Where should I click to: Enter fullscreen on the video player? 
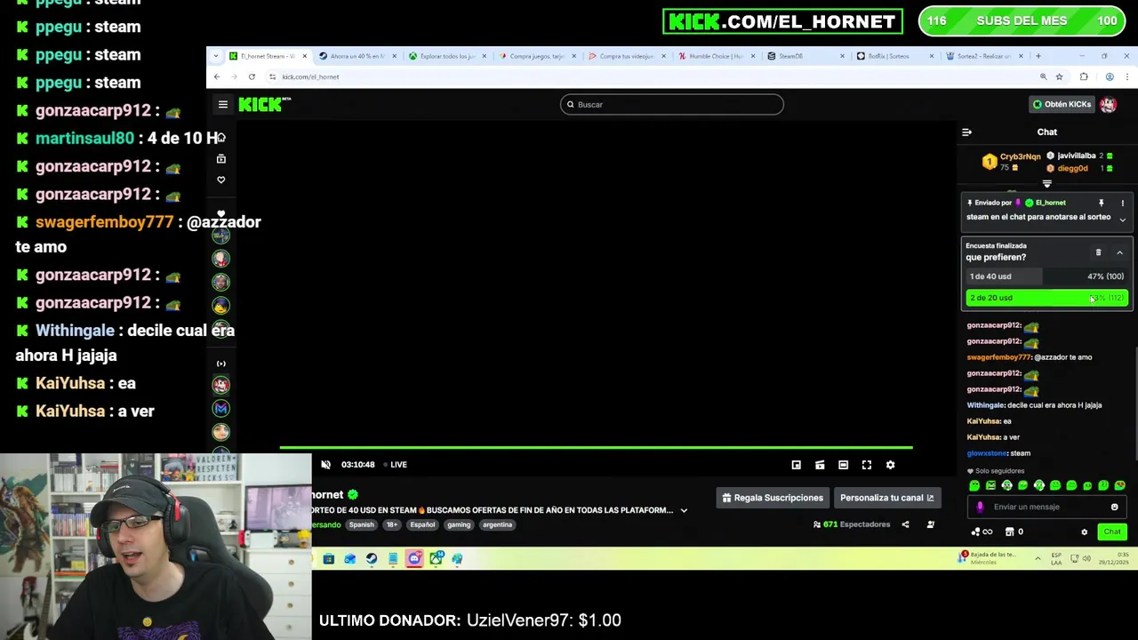click(867, 465)
